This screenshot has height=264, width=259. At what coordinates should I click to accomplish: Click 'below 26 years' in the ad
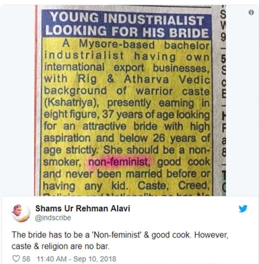point(144,139)
